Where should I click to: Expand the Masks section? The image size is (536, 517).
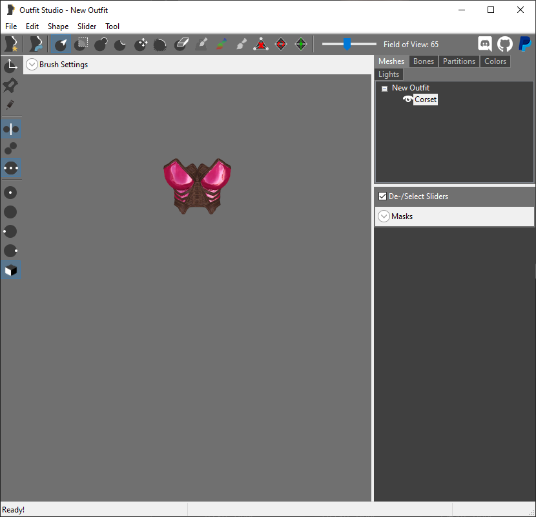pos(384,216)
